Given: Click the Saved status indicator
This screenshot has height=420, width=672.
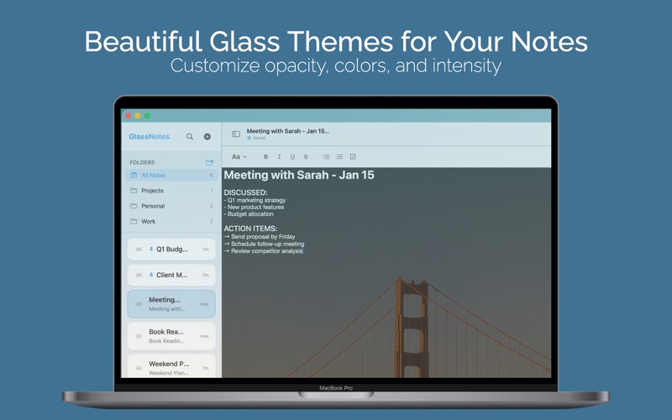Looking at the screenshot, I should (256, 138).
